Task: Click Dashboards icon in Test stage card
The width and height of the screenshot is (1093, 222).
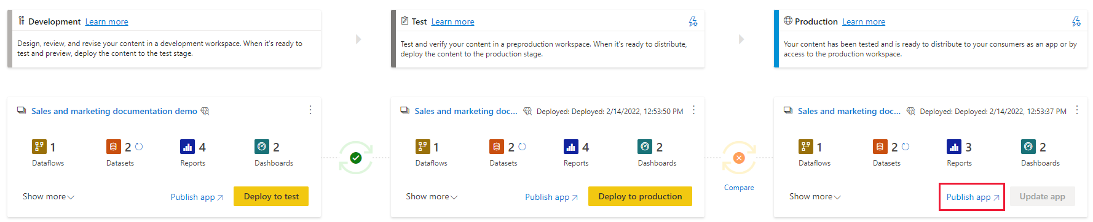Action: click(645, 147)
